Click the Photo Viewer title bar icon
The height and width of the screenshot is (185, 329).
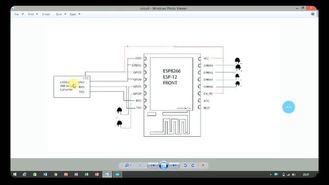(x=13, y=8)
